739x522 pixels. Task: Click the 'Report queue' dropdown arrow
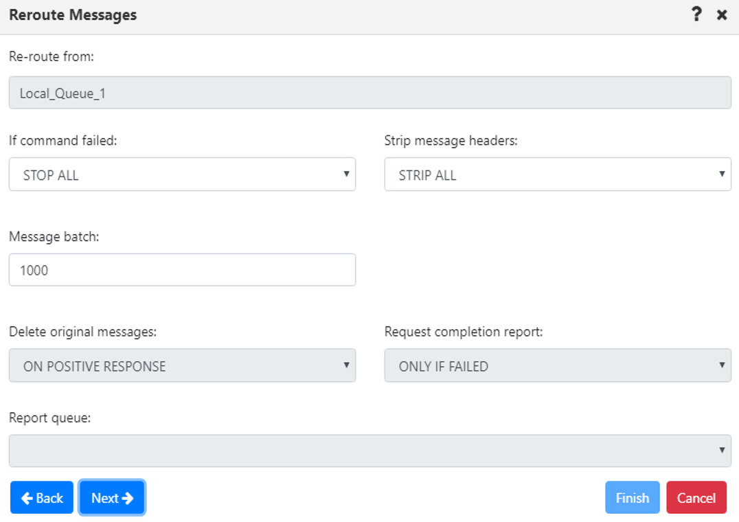[x=723, y=450]
